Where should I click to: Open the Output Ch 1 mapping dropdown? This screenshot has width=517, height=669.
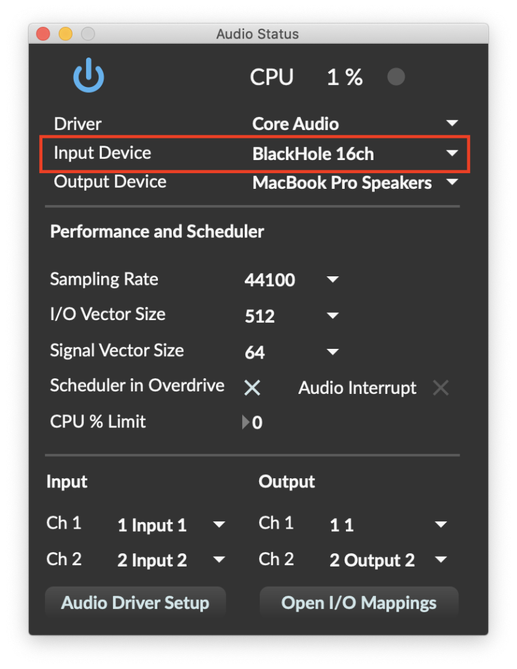click(441, 524)
